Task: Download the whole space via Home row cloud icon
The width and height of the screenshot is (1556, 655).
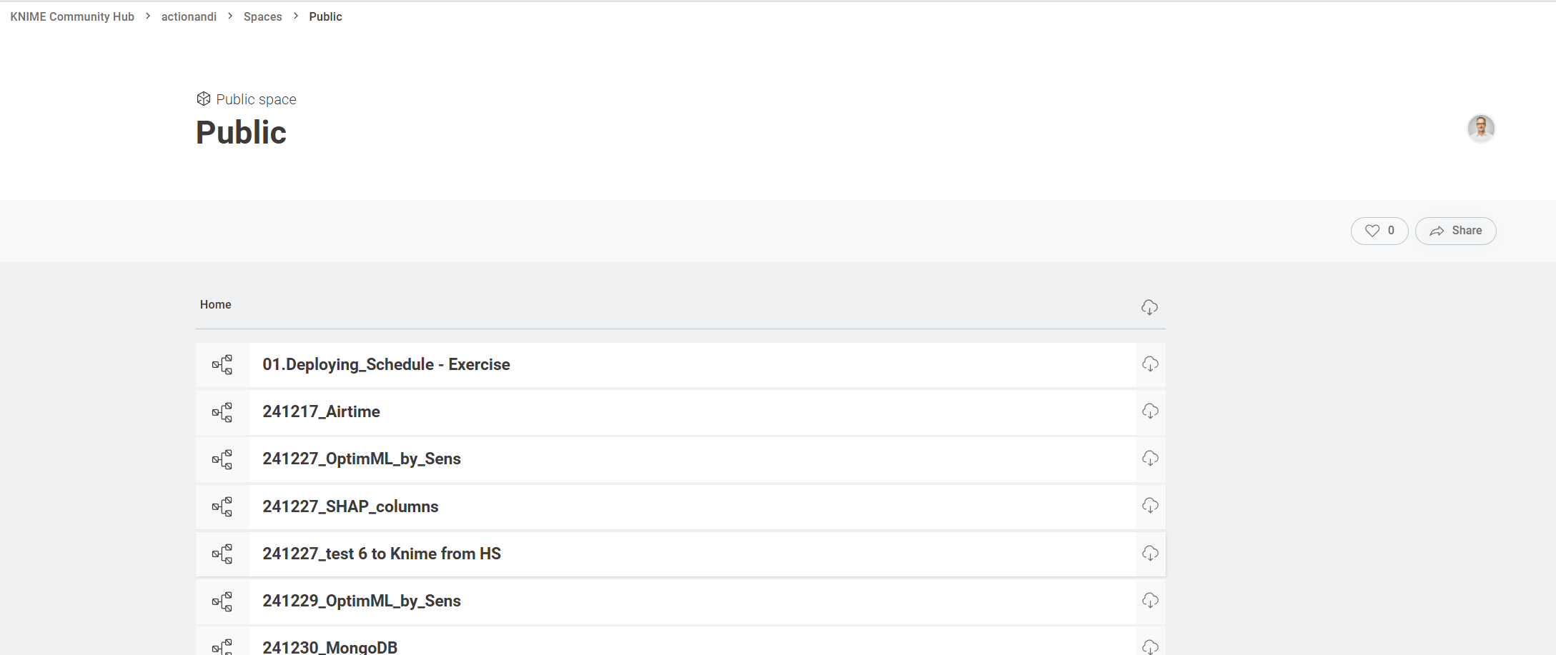Action: click(1149, 307)
